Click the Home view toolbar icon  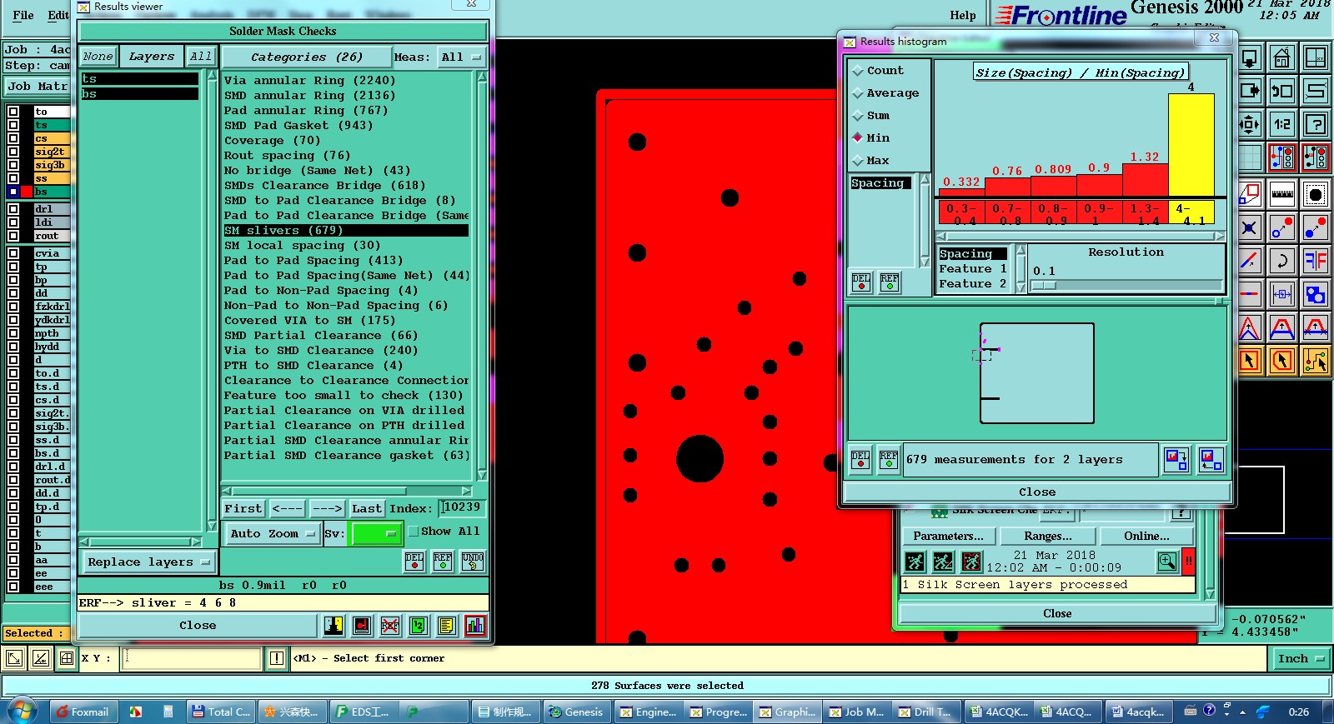click(x=1281, y=58)
